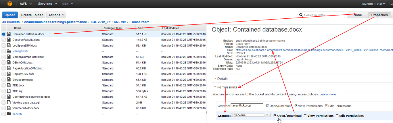Toggle View Permissions for jayanth.kurup grantee
The width and height of the screenshot is (393, 123).
[296, 106]
